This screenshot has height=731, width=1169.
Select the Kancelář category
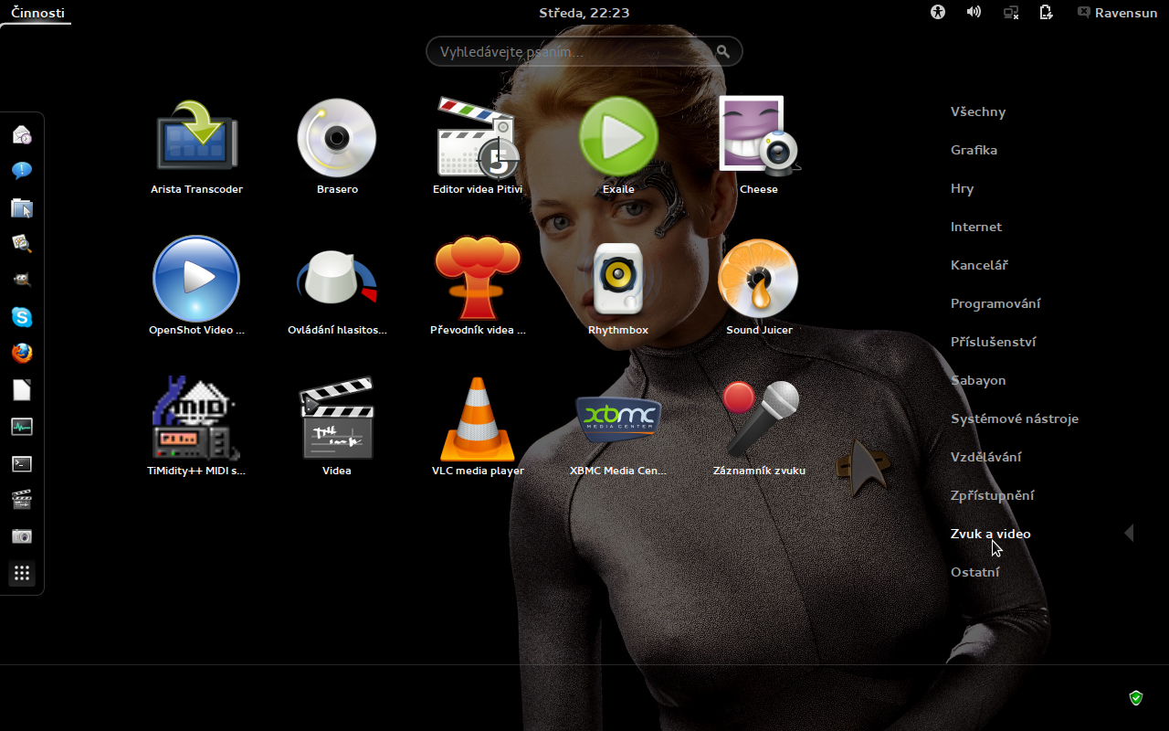click(979, 265)
